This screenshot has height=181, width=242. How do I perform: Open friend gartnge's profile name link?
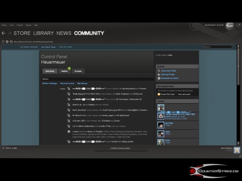(x=169, y=123)
